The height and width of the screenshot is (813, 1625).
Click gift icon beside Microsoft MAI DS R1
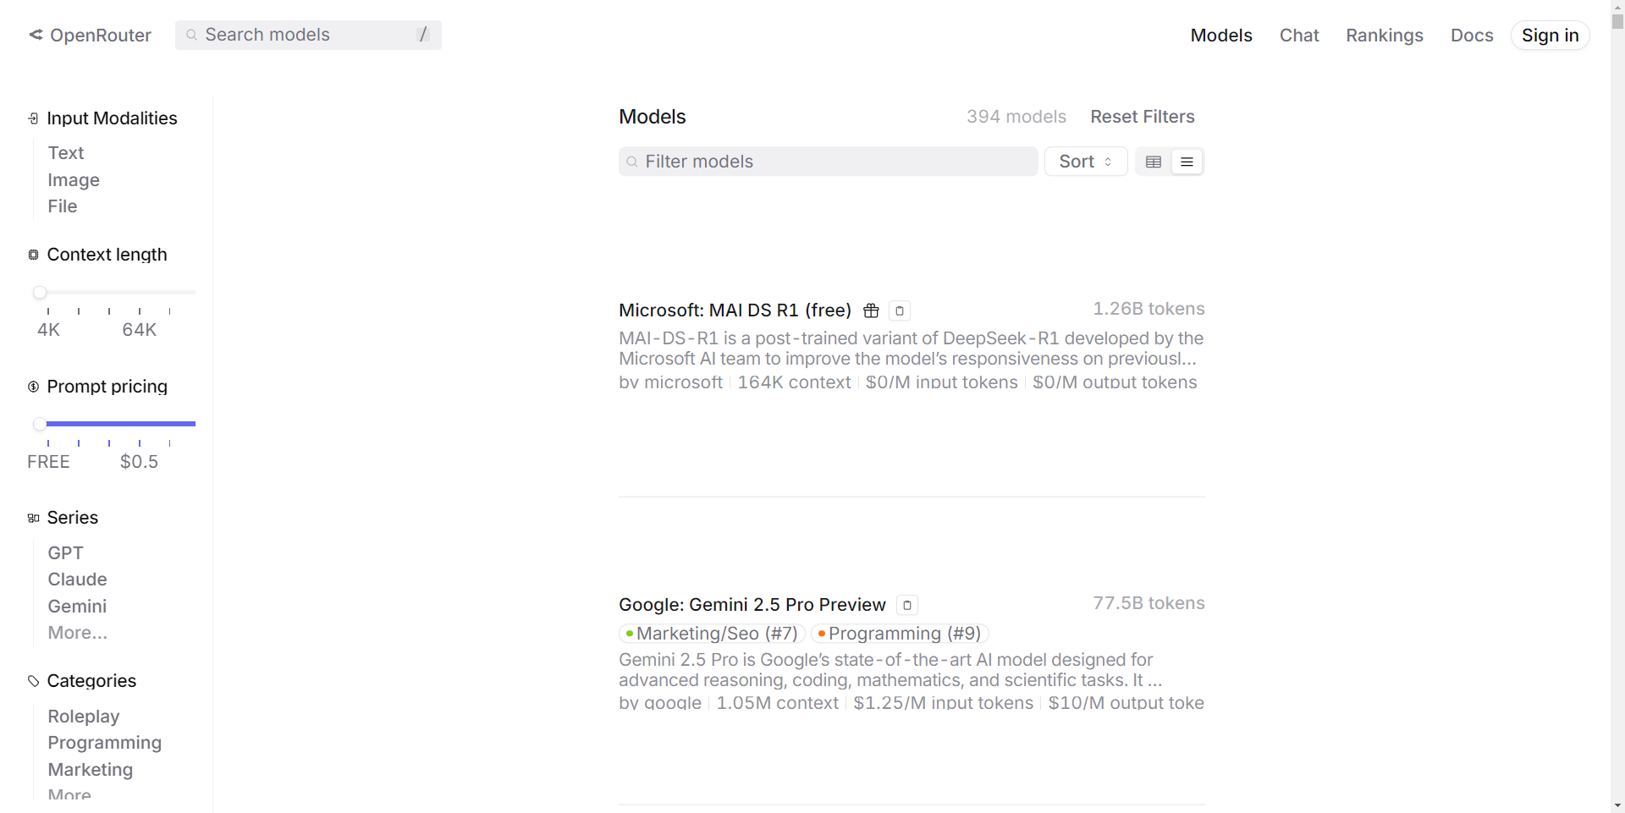(x=871, y=310)
